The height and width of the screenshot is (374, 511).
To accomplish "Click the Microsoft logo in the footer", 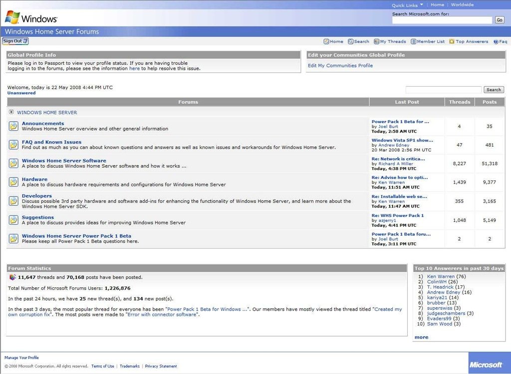I will [486, 365].
